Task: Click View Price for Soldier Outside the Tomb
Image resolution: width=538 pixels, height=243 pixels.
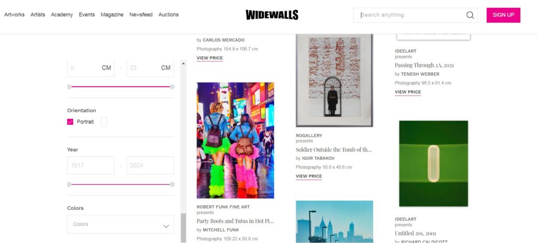Action: tap(309, 176)
